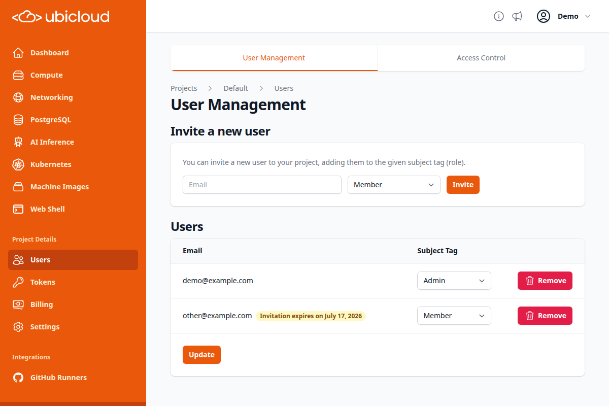Open Billing in the sidebar
This screenshot has height=406, width=609.
[x=73, y=304]
